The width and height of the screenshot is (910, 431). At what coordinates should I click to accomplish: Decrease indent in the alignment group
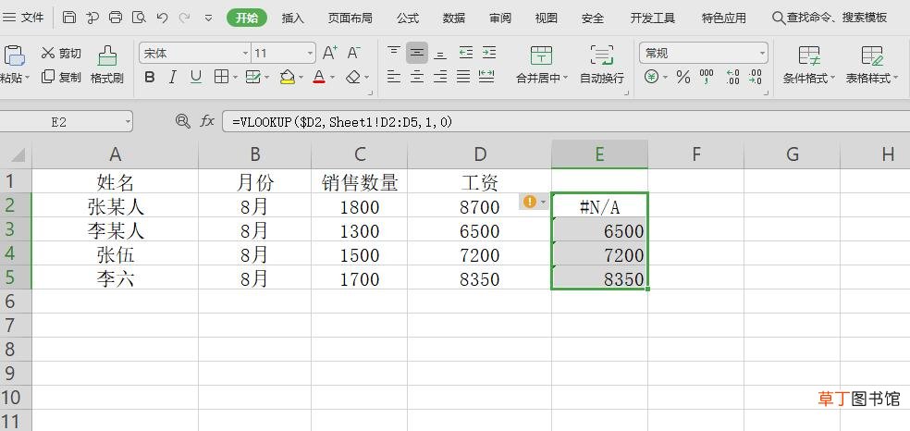(465, 53)
